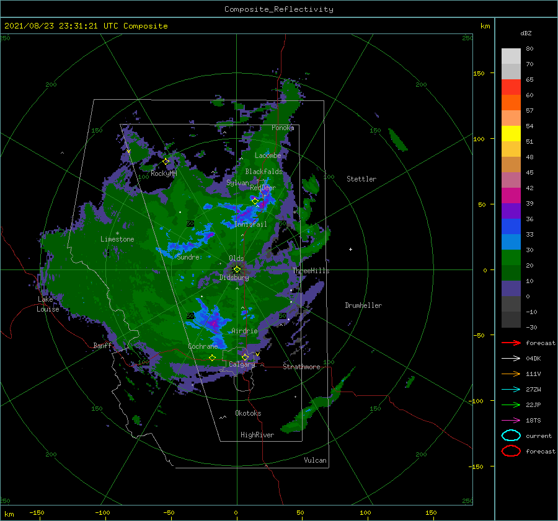Click the dBZ legend heading
Screen dimensions: 558x521
526,33
